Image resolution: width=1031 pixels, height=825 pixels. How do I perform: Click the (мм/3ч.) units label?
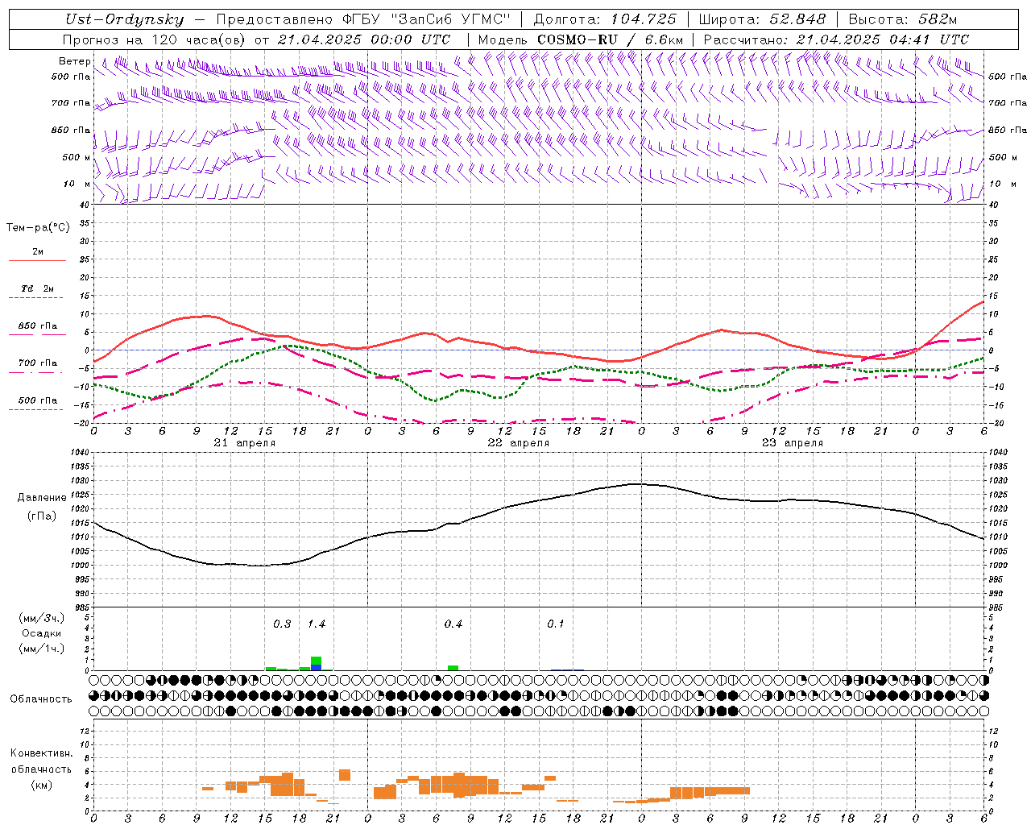point(42,618)
